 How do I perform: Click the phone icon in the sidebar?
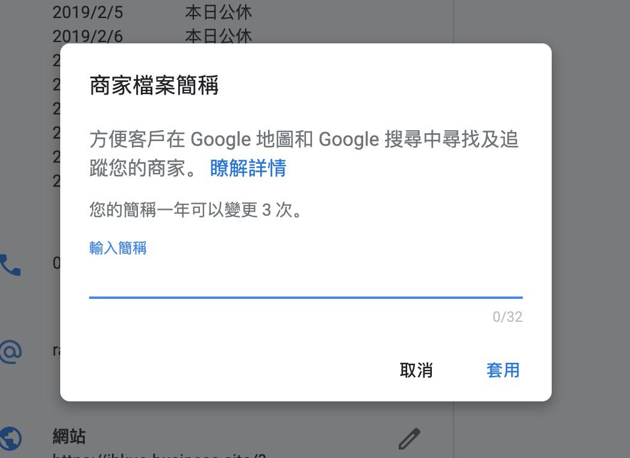(x=10, y=265)
